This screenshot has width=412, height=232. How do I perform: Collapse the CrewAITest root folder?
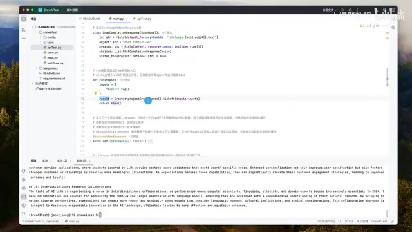point(33,27)
